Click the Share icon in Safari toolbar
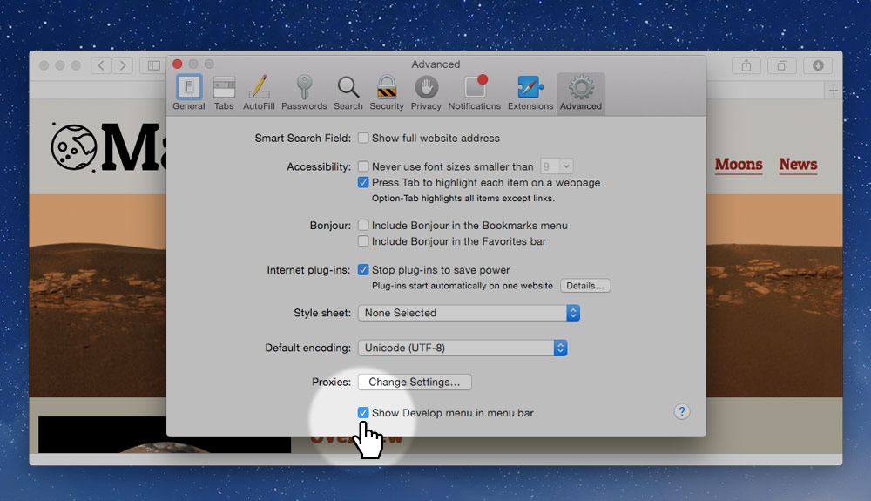This screenshot has height=501, width=871. [746, 65]
